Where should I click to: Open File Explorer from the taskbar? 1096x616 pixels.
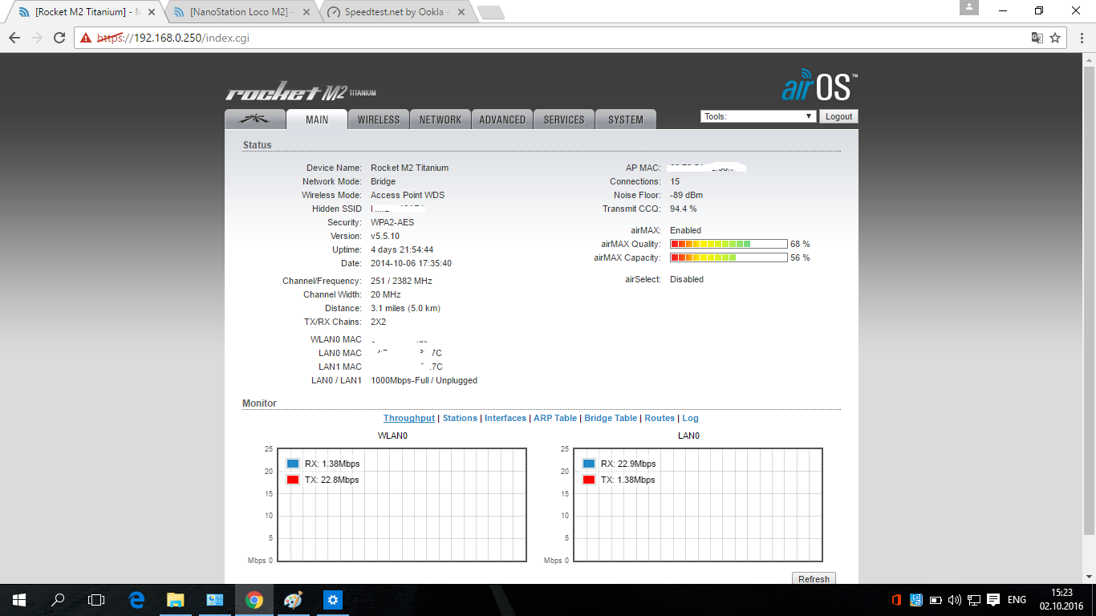[x=176, y=600]
